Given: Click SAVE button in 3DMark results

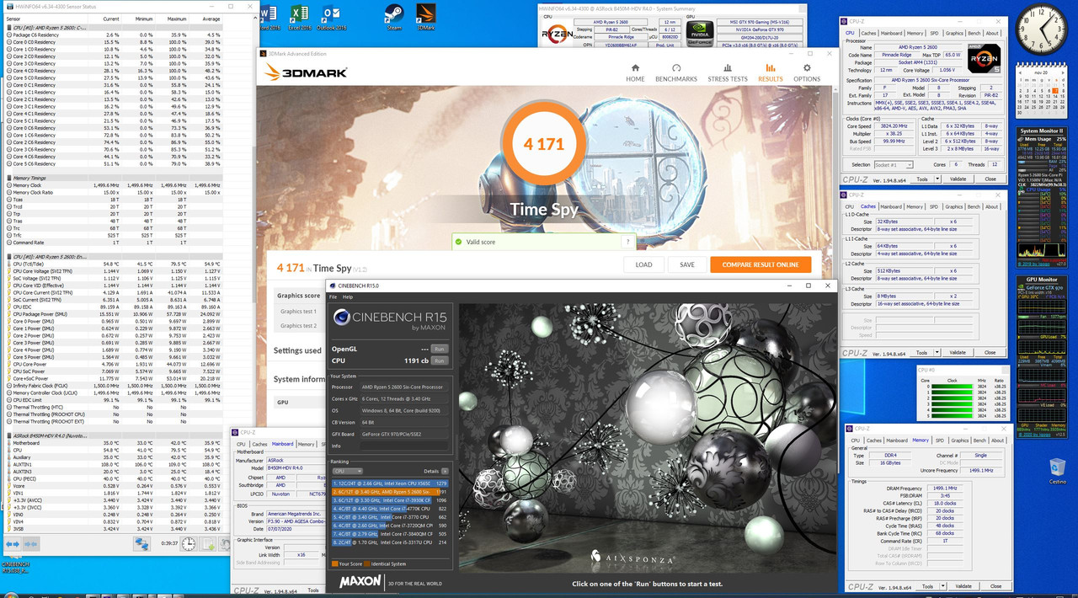Looking at the screenshot, I should tap(687, 264).
